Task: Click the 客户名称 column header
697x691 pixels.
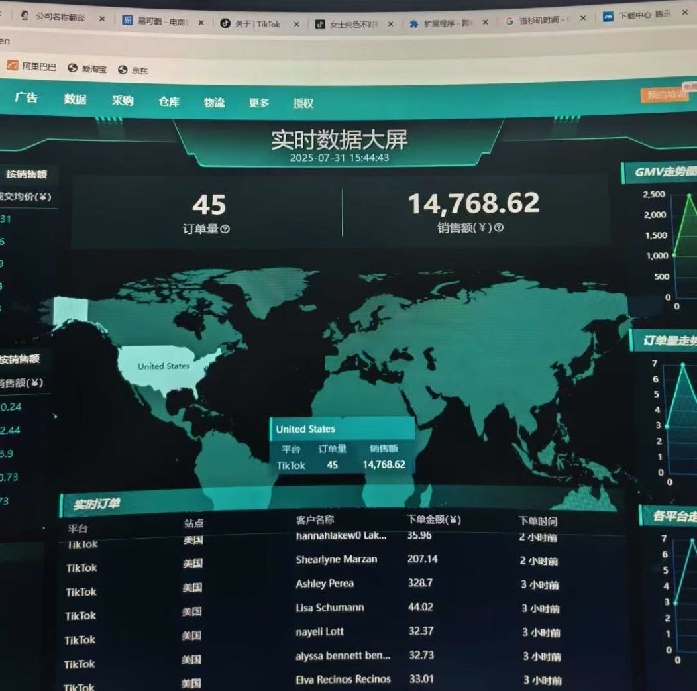Action: click(315, 520)
